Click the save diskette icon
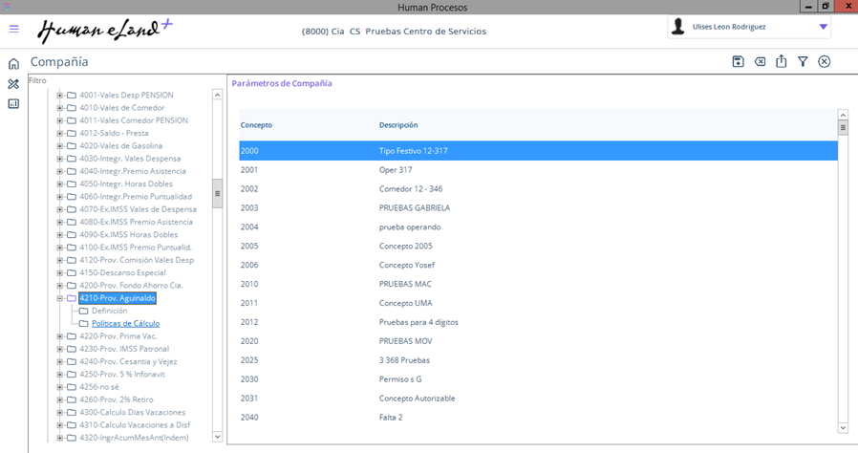This screenshot has width=858, height=453. pyautogui.click(x=738, y=62)
